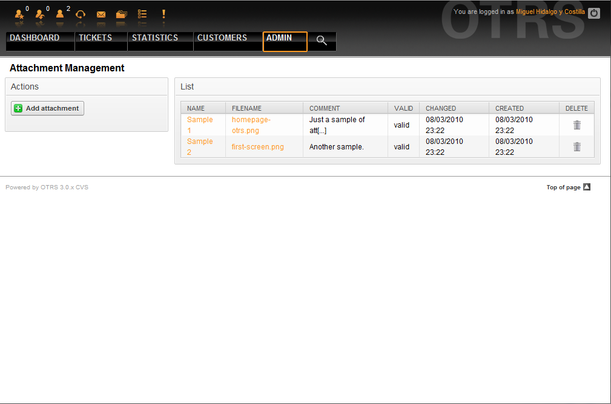The height and width of the screenshot is (404, 611).
Task: Click the envelope icon in top toolbar
Action: click(101, 14)
